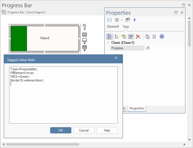
Task: Click the paintbrush appearance icon beside Class1
Action: click(84, 48)
